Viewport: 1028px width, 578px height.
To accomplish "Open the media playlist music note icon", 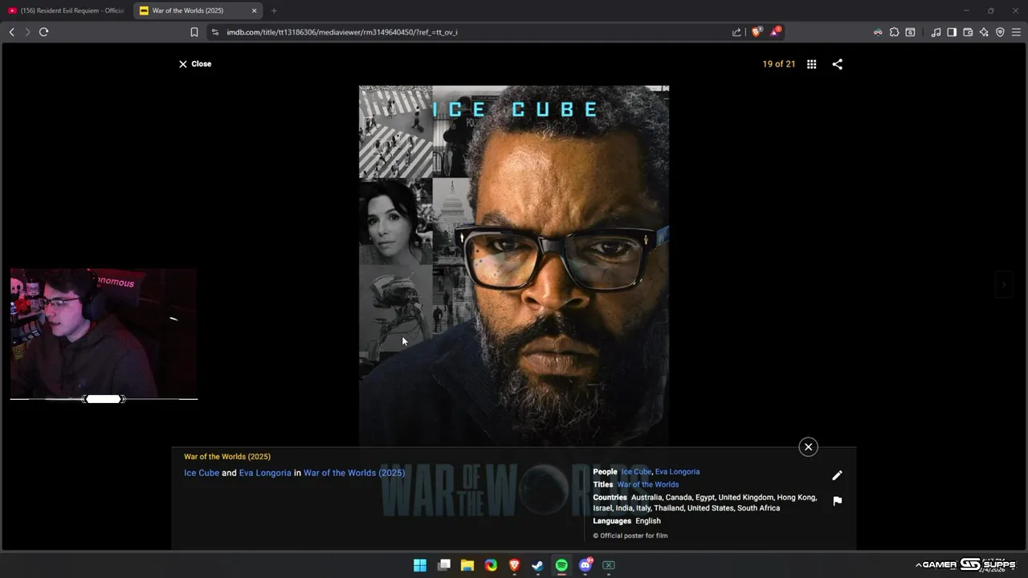I will pyautogui.click(x=936, y=32).
